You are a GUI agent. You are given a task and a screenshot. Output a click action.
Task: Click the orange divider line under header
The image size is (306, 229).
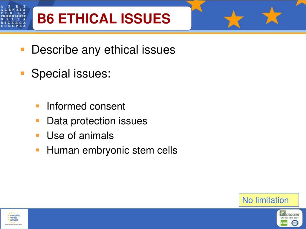click(x=153, y=33)
